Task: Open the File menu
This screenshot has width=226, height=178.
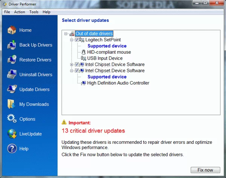Action: 7,12
